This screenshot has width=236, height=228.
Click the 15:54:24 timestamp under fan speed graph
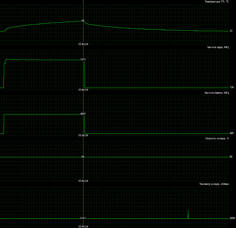tap(83, 181)
